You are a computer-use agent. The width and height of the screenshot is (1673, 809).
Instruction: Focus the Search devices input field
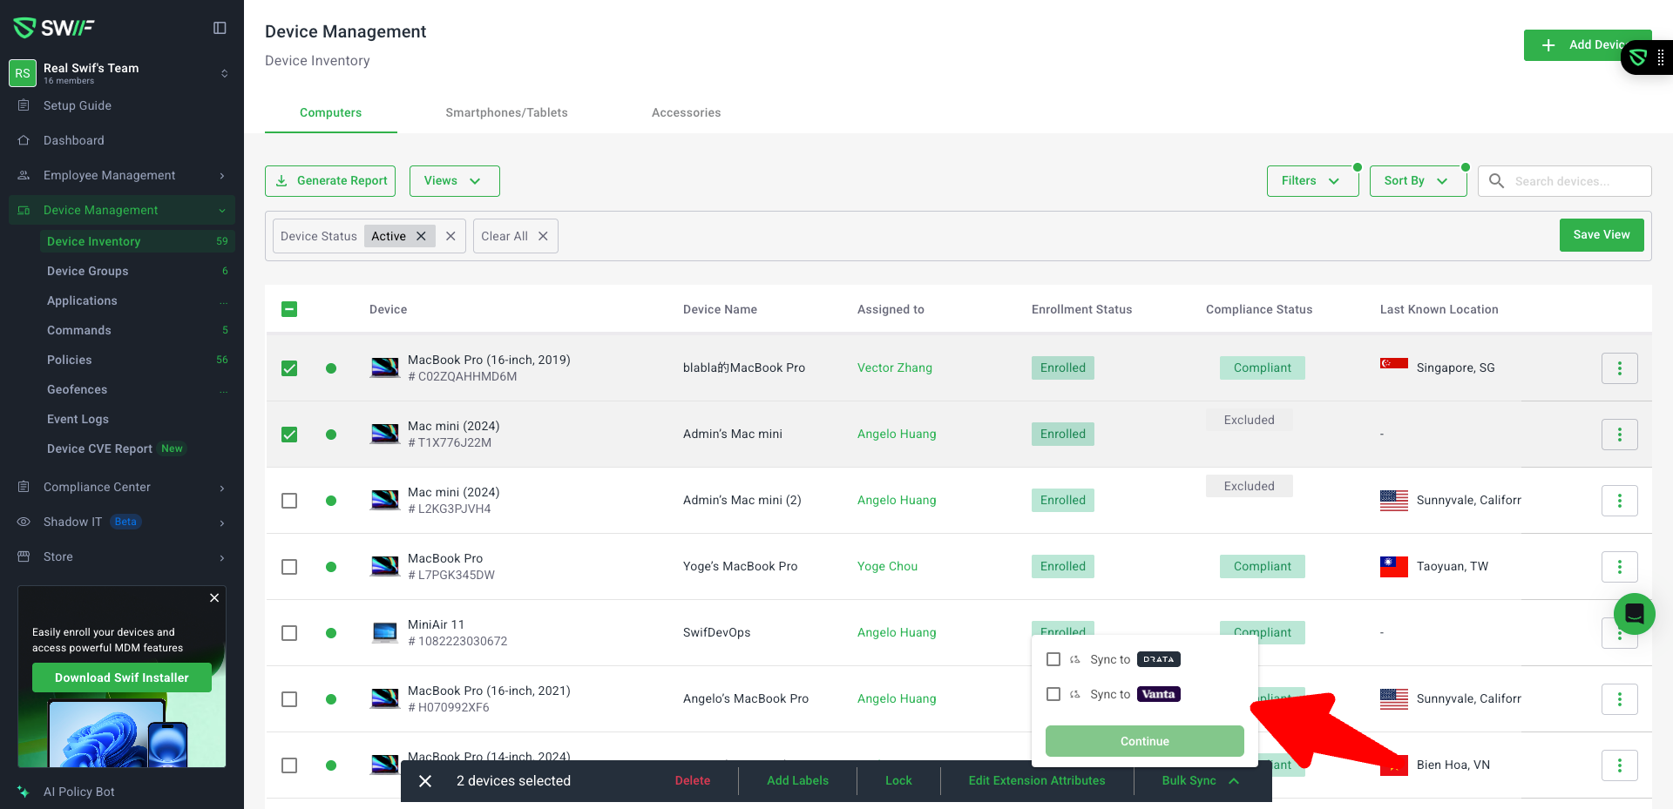[x=1577, y=181]
